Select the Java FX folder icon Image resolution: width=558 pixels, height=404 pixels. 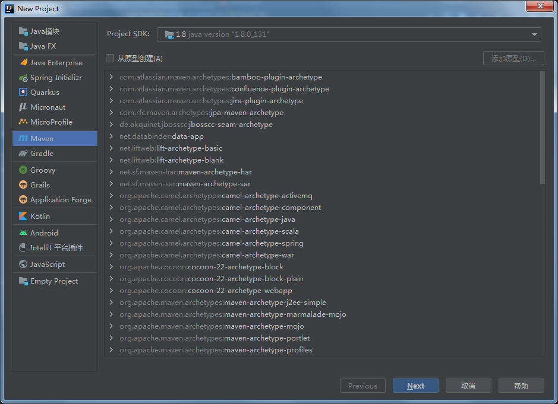coord(23,46)
